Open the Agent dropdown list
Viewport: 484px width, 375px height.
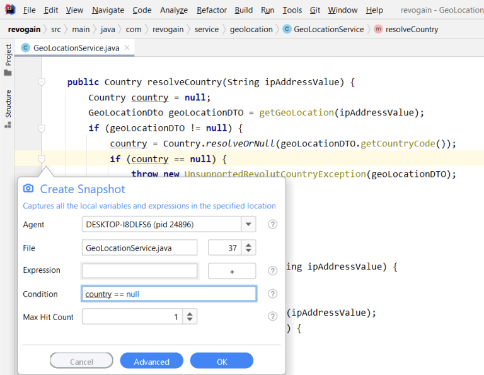[x=248, y=224]
